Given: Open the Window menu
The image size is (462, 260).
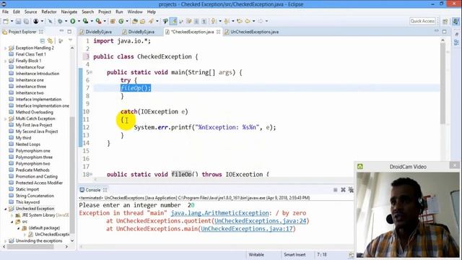Looking at the screenshot, I should (135, 12).
